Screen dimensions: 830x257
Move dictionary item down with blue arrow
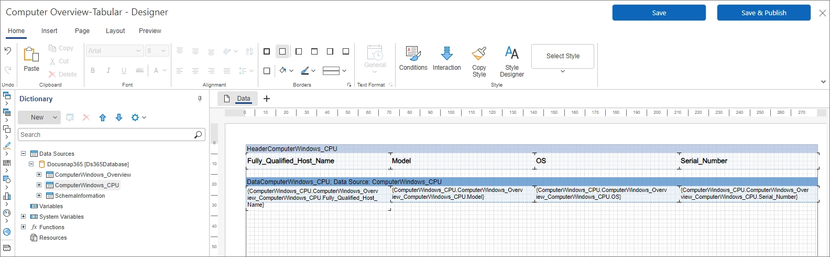[x=119, y=118]
